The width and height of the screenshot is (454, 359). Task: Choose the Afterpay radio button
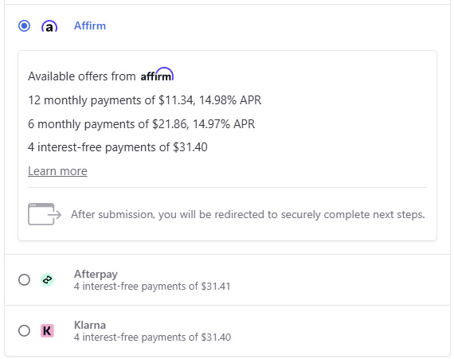24,279
